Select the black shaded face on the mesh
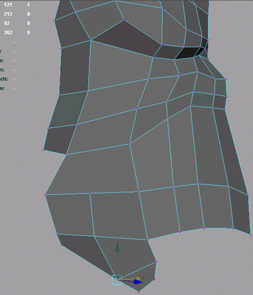Viewport: 253px width, 295px height. pyautogui.click(x=188, y=53)
